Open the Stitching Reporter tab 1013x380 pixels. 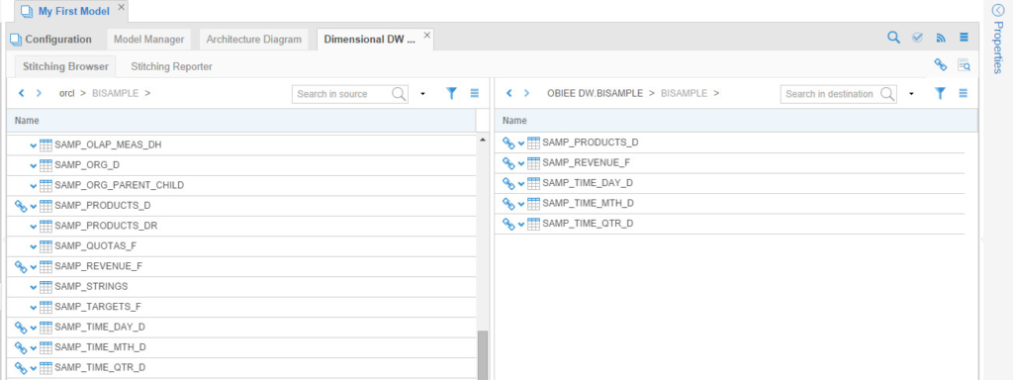point(172,66)
